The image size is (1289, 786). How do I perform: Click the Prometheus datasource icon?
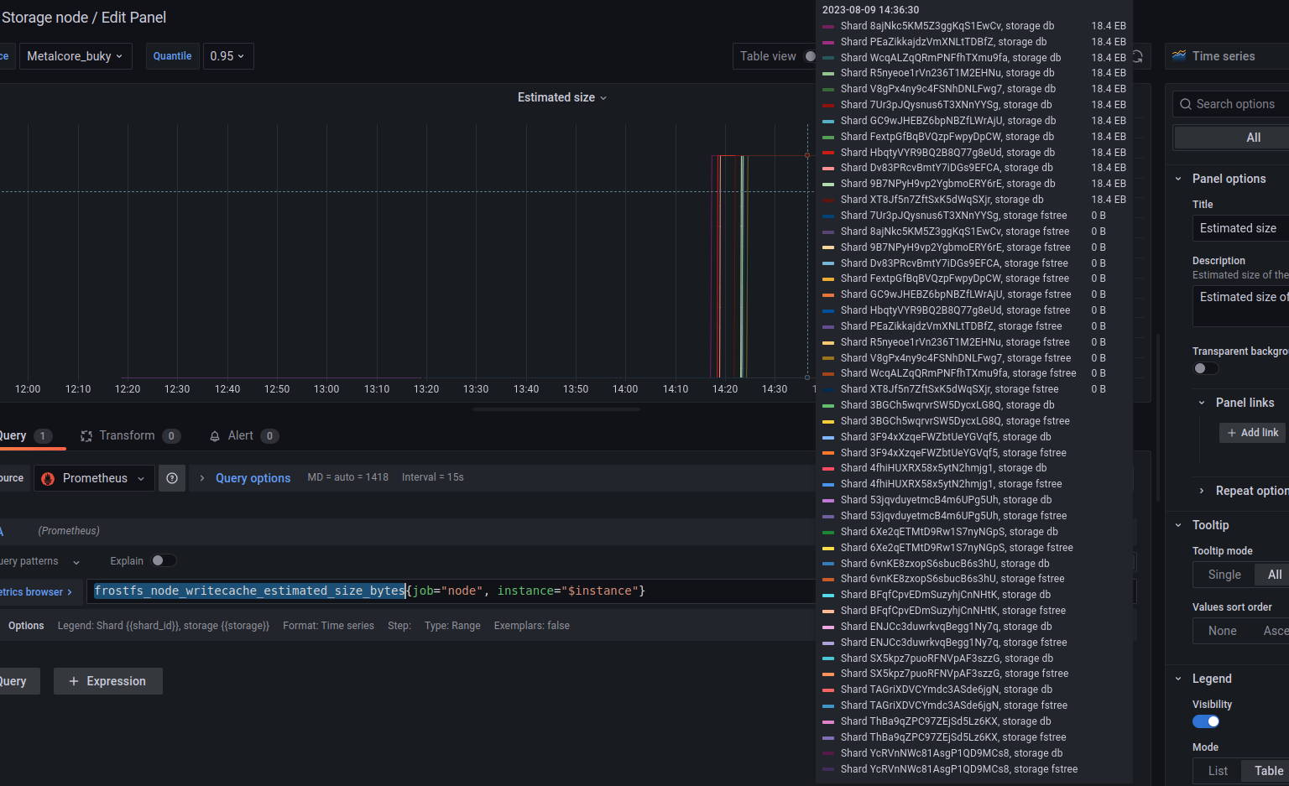(x=48, y=478)
